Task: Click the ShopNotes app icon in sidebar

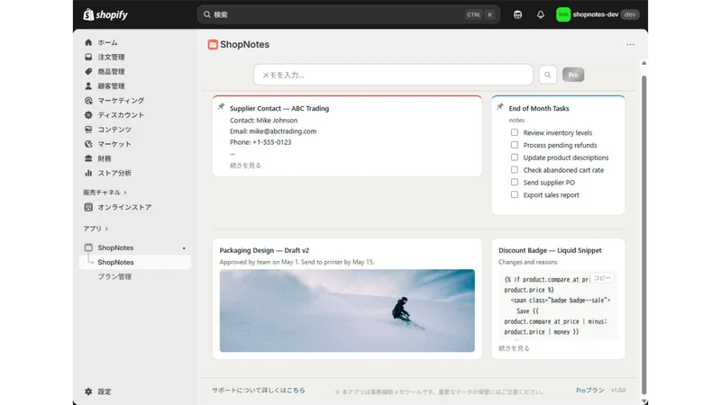Action: click(x=88, y=247)
